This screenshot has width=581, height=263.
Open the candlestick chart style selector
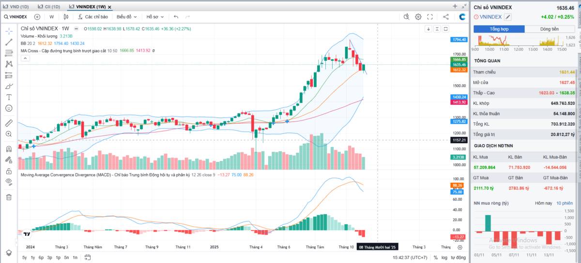[66, 17]
